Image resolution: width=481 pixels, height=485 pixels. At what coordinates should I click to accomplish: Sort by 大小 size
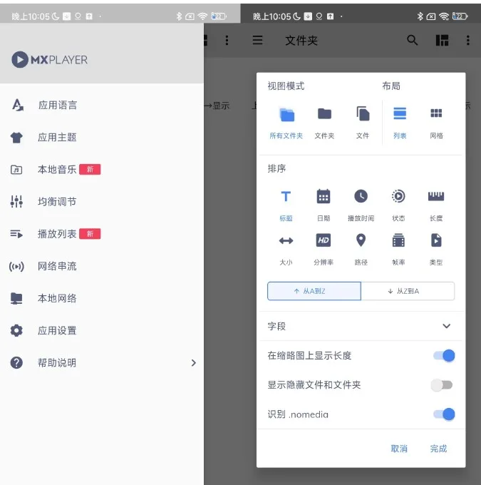(286, 250)
